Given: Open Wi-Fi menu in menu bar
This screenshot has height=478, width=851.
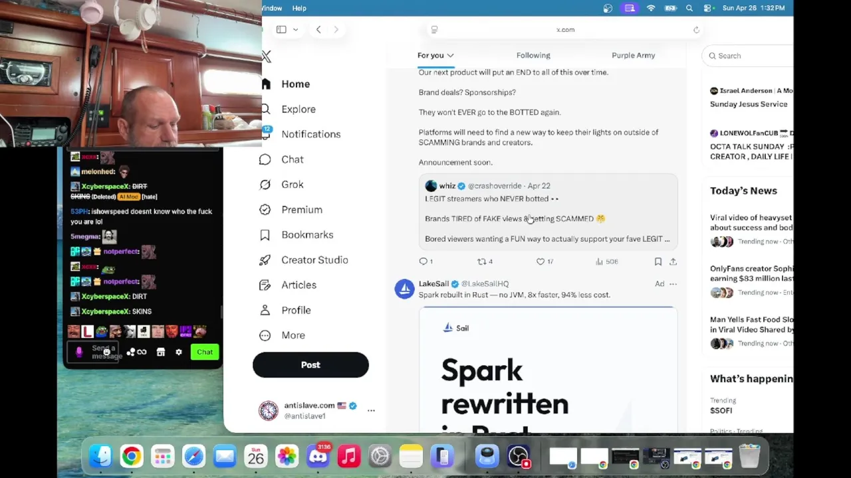Looking at the screenshot, I should pyautogui.click(x=651, y=8).
